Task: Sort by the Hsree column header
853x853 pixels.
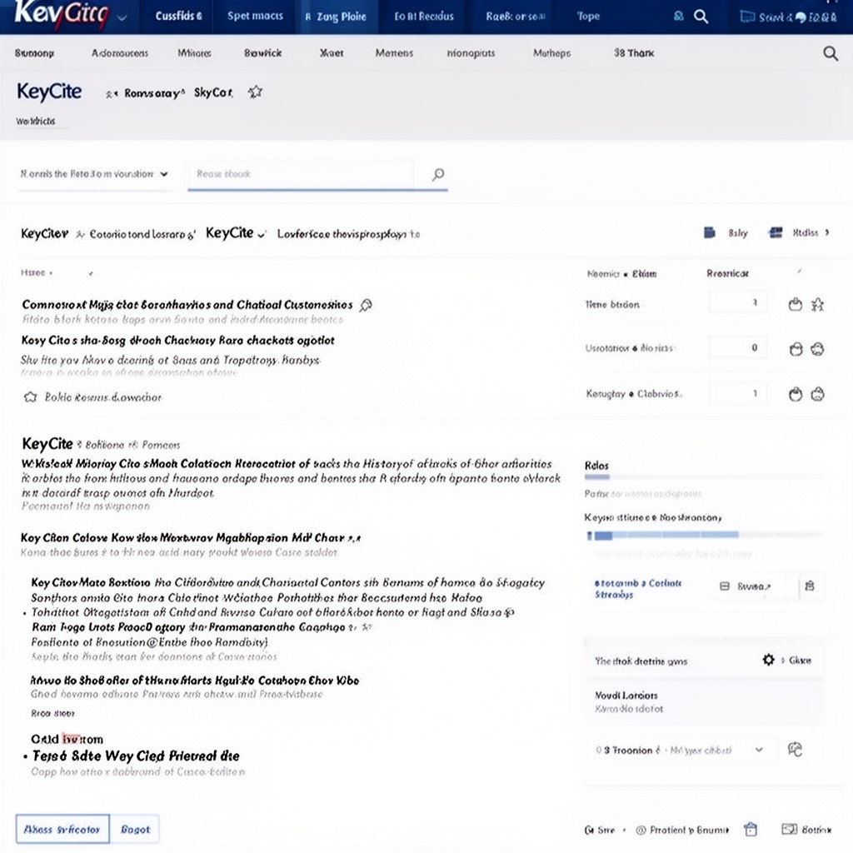Action: (33, 272)
